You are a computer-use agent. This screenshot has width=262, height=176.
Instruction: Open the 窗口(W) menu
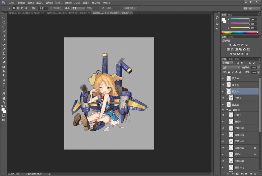[x=96, y=3]
